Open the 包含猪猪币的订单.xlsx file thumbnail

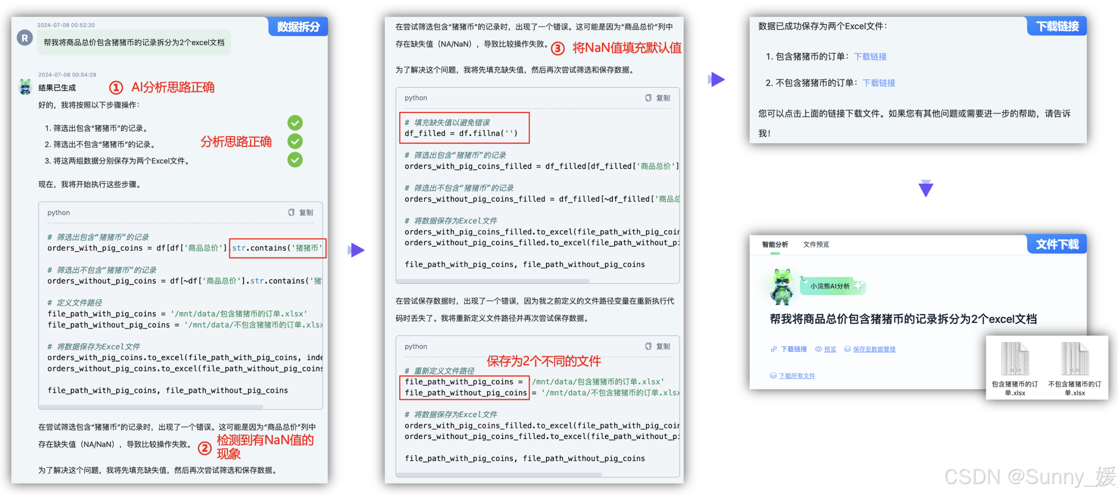(1015, 359)
